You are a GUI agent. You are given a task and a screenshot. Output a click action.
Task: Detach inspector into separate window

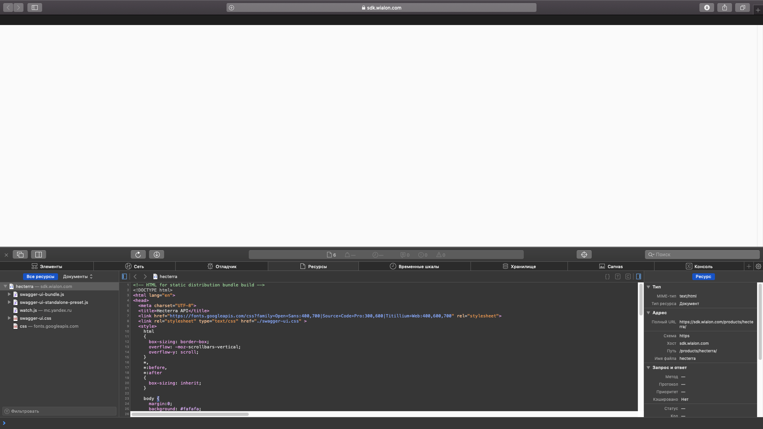click(20, 255)
